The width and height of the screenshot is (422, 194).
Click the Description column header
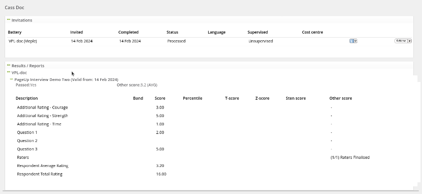tap(26, 98)
